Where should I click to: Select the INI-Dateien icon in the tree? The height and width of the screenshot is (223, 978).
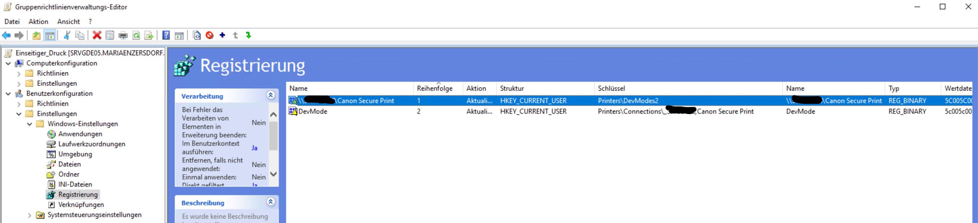point(51,185)
